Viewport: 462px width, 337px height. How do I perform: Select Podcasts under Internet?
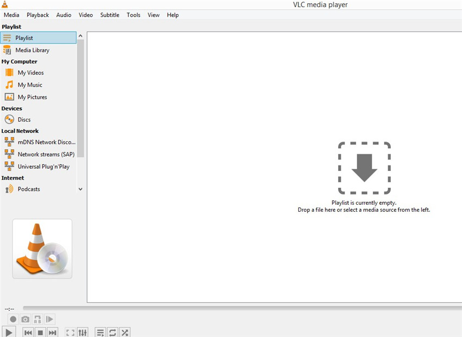coord(38,189)
